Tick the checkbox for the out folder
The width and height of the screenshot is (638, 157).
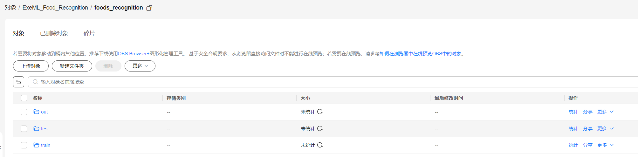[x=24, y=112]
